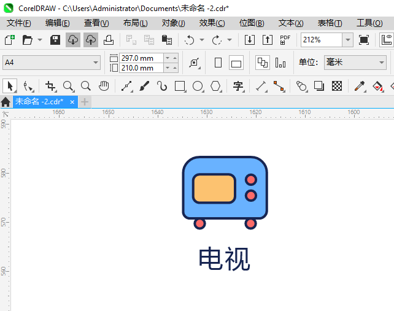
Task: Open the zoom level dropdown arrow
Action: [348, 40]
